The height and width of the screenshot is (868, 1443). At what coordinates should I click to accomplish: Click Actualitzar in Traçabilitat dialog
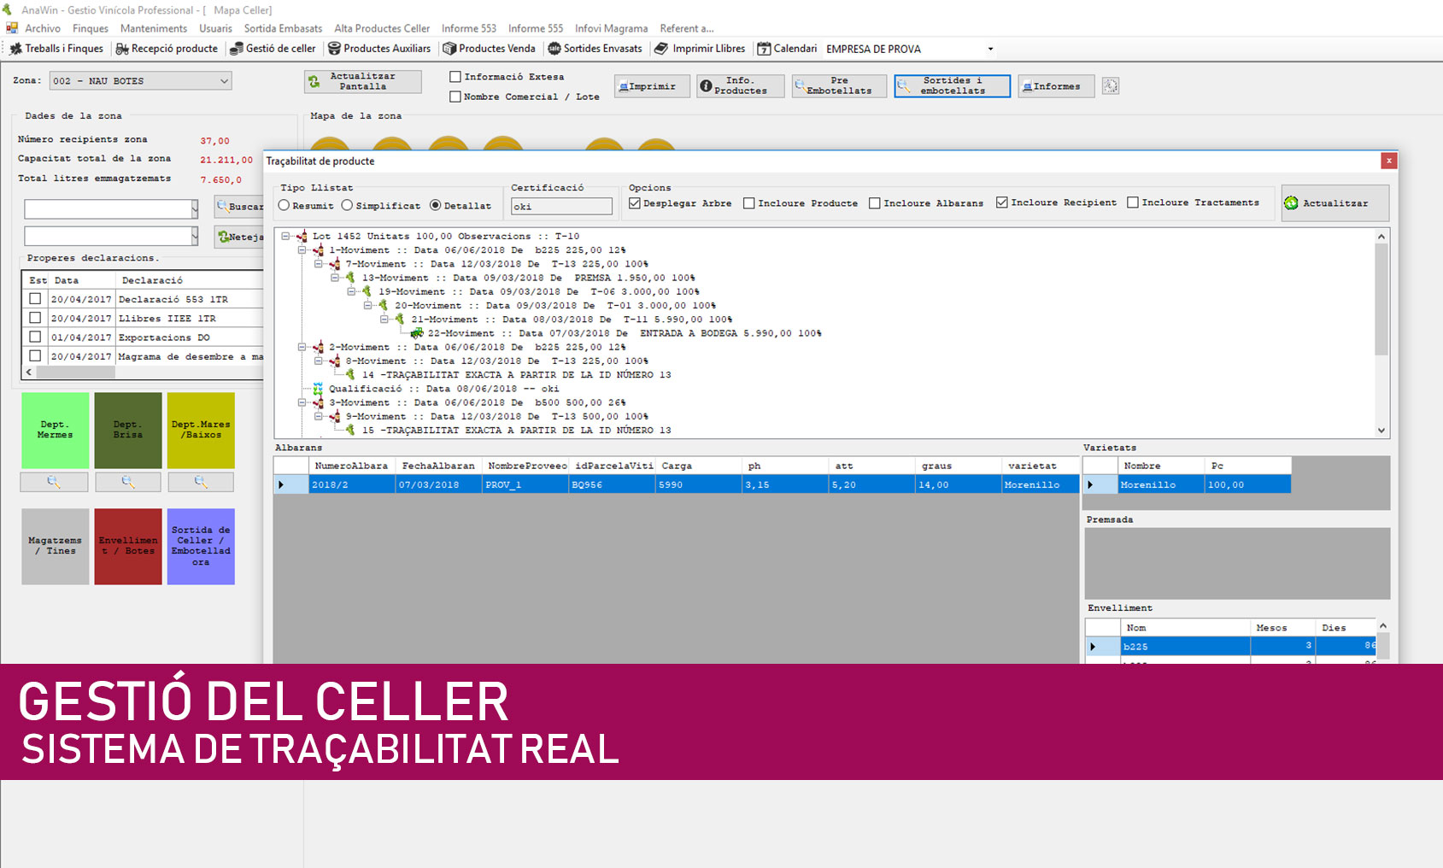point(1334,203)
